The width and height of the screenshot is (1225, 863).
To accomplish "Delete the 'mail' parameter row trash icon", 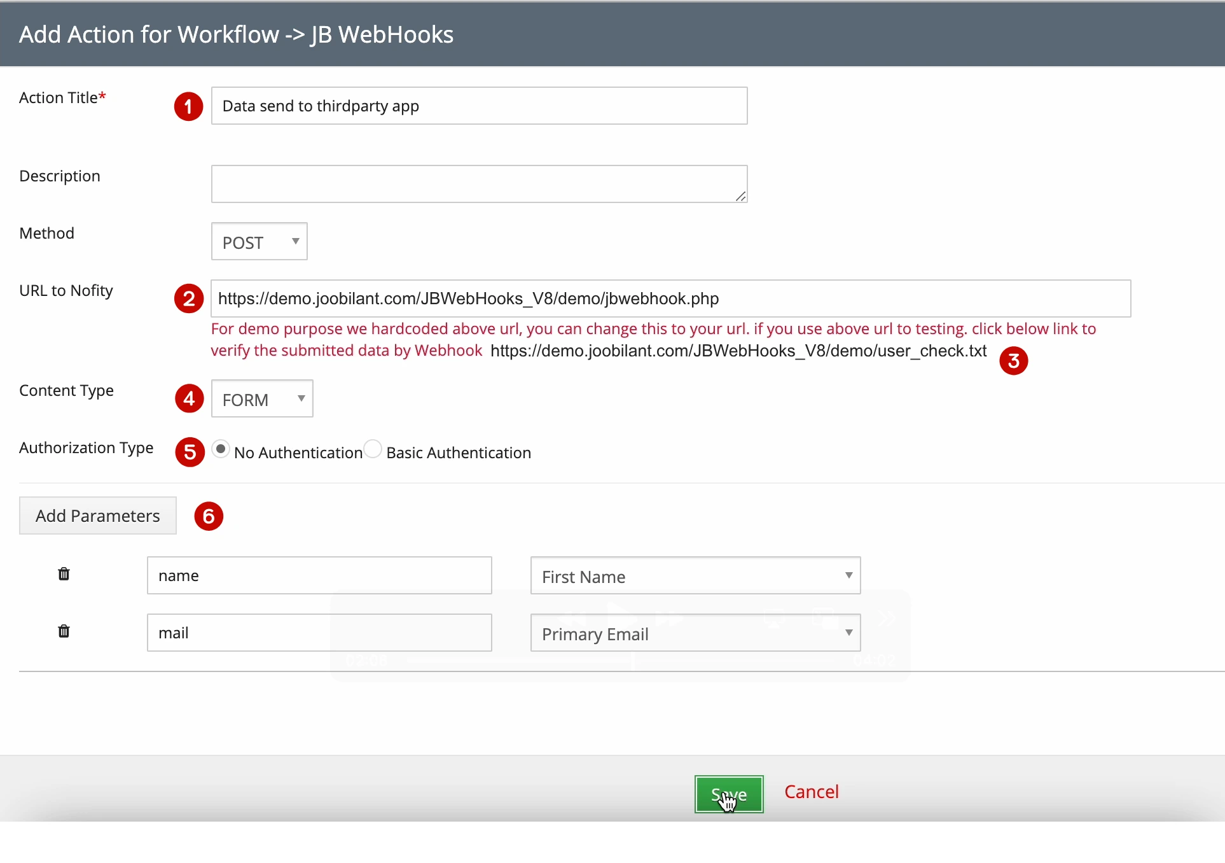I will [64, 631].
